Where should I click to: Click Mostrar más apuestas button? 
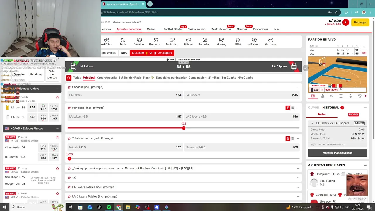pyautogui.click(x=337, y=153)
